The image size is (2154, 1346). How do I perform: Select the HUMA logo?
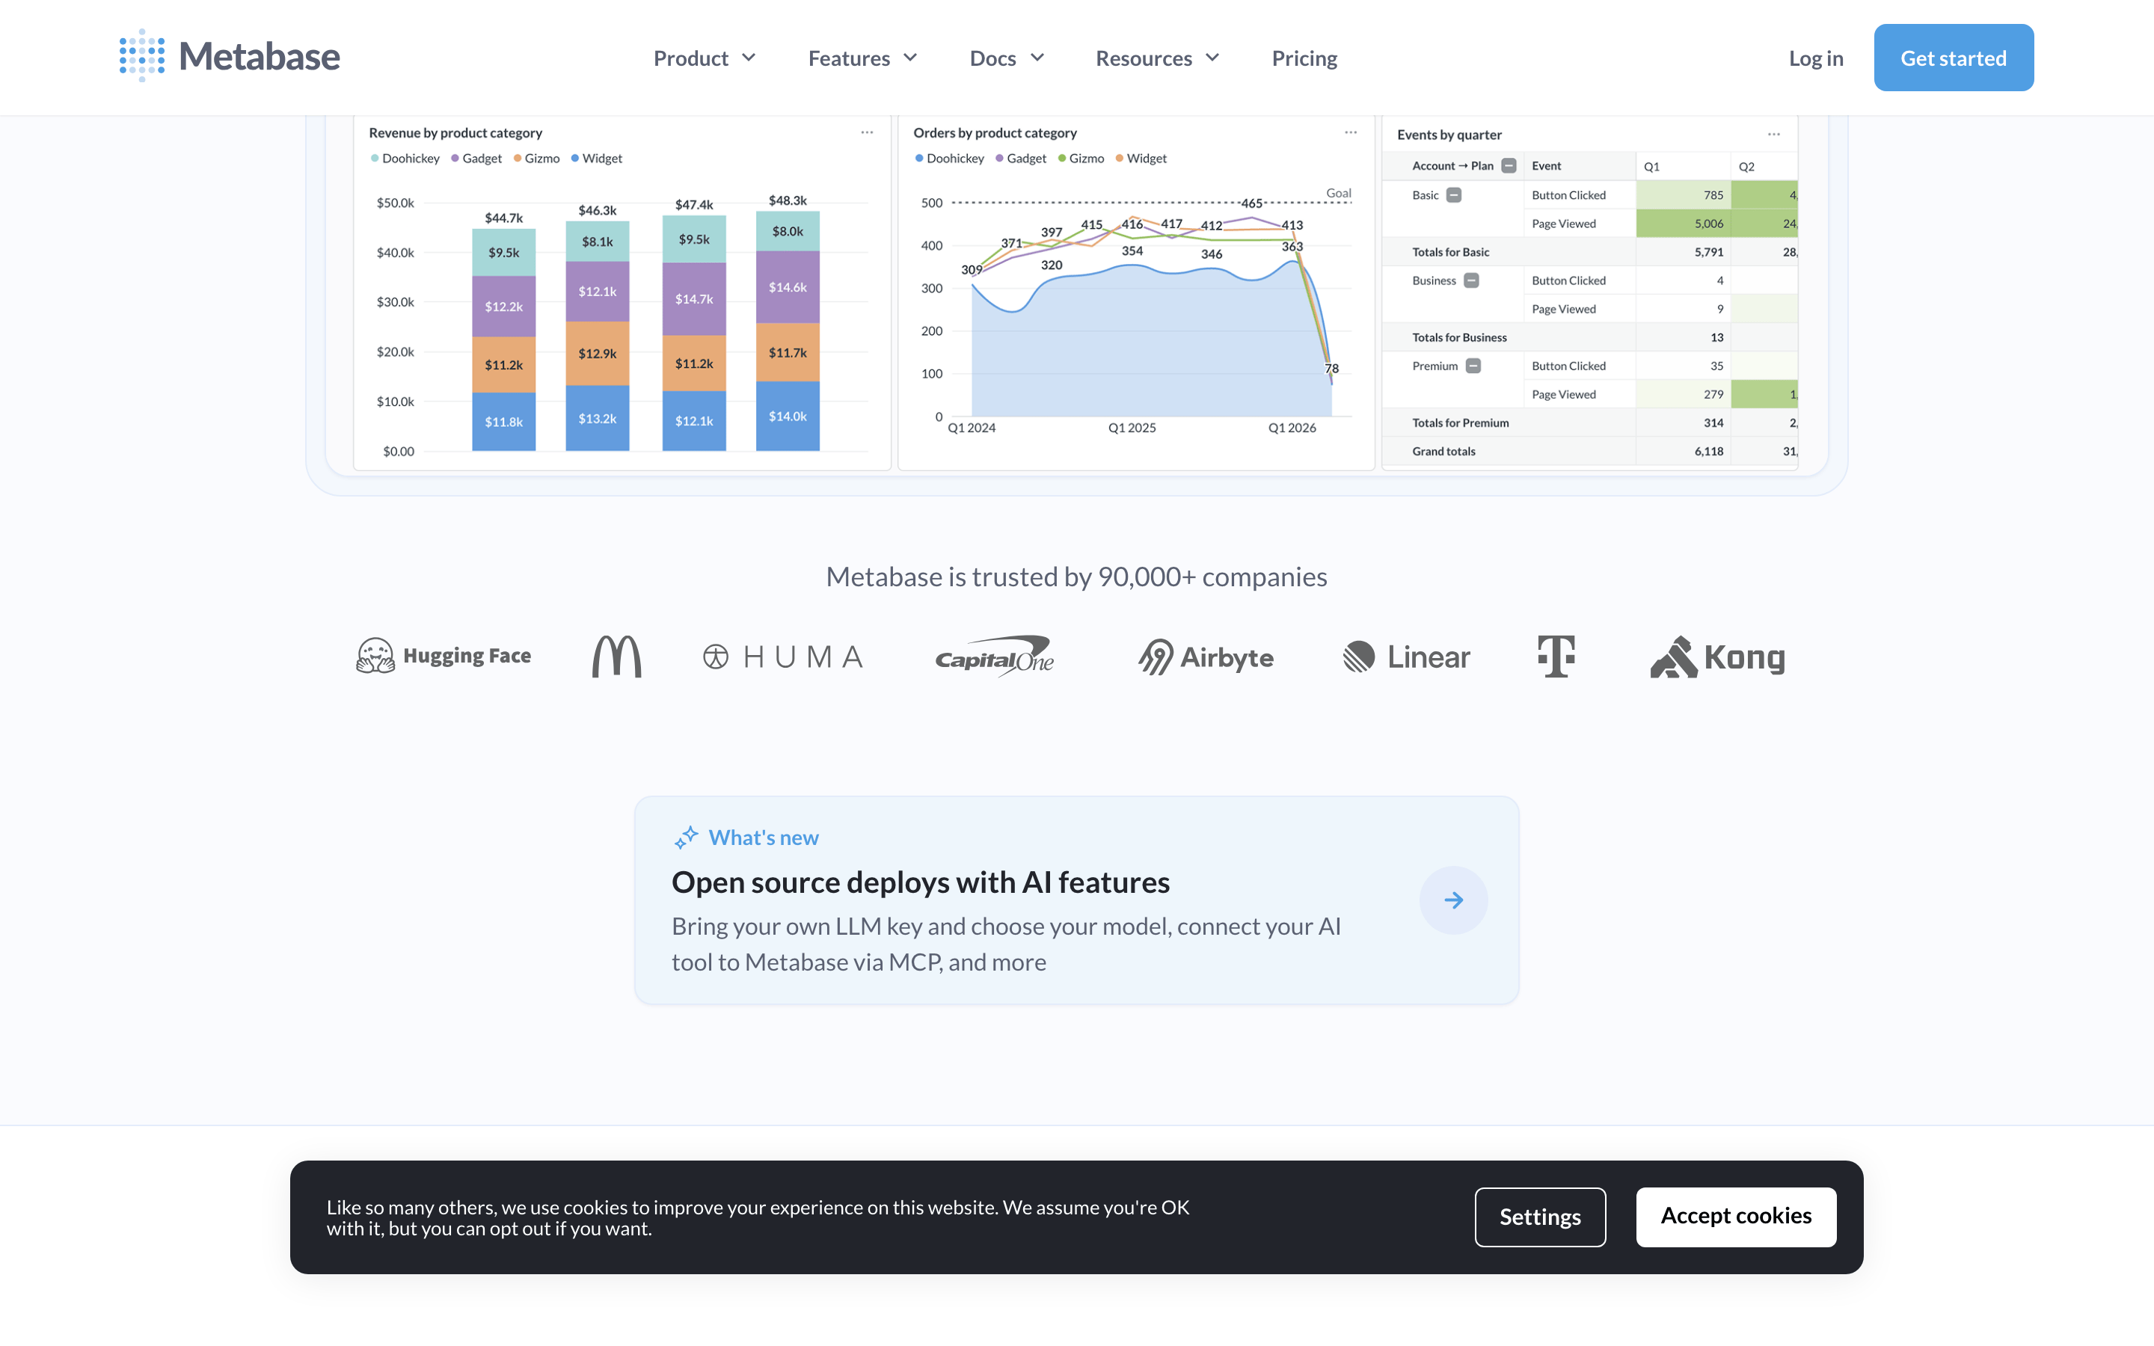click(783, 657)
